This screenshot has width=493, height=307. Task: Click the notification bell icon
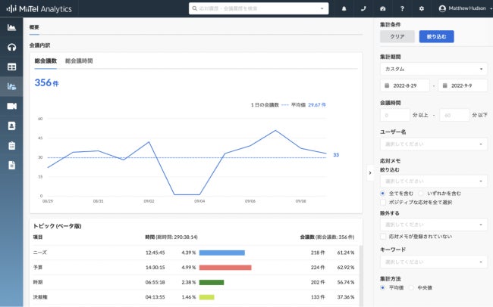344,8
